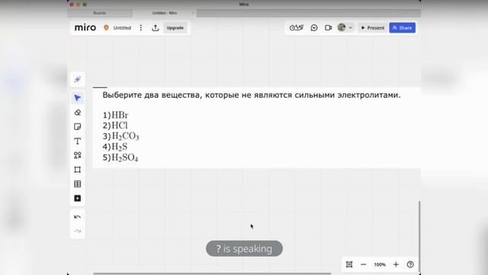Toggle the frames map view icon

(349, 264)
